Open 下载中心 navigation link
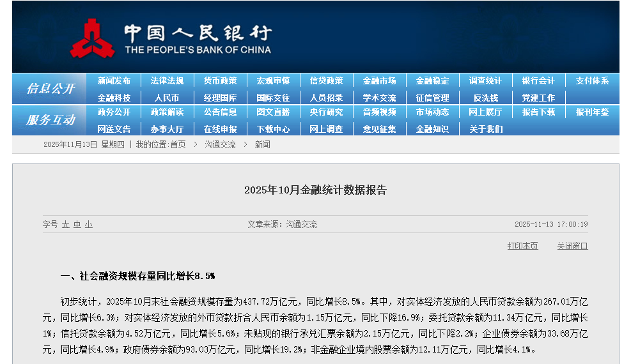Screen dimensions: 631x364 [x=273, y=129]
